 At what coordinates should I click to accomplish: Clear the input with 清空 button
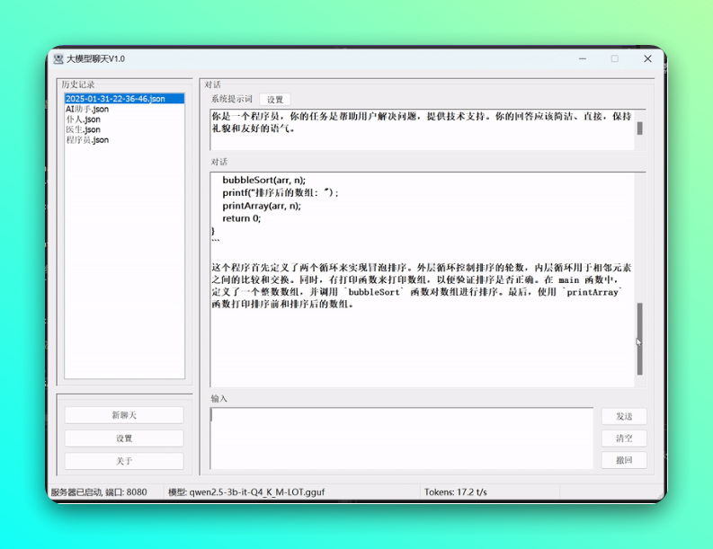(624, 438)
